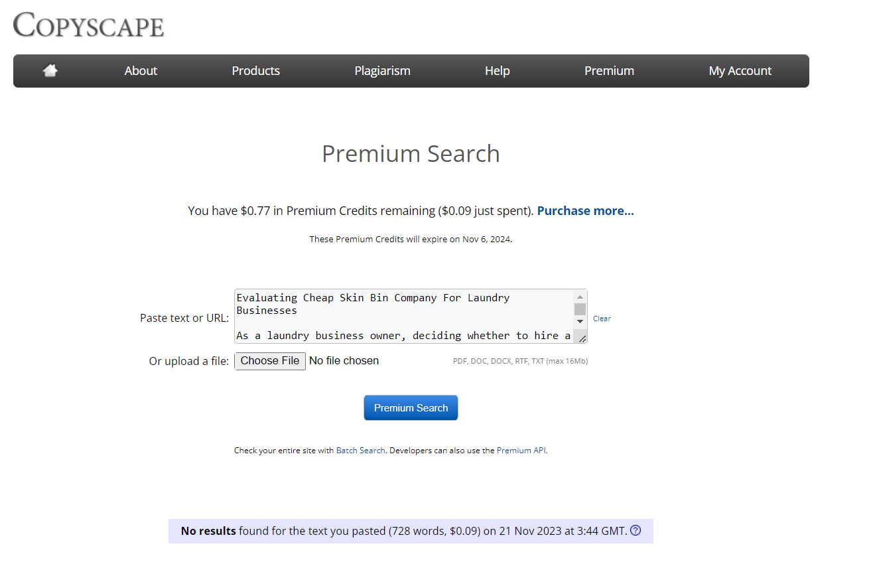
Task: Click the 'Or upload a file:' label
Action: (x=189, y=361)
